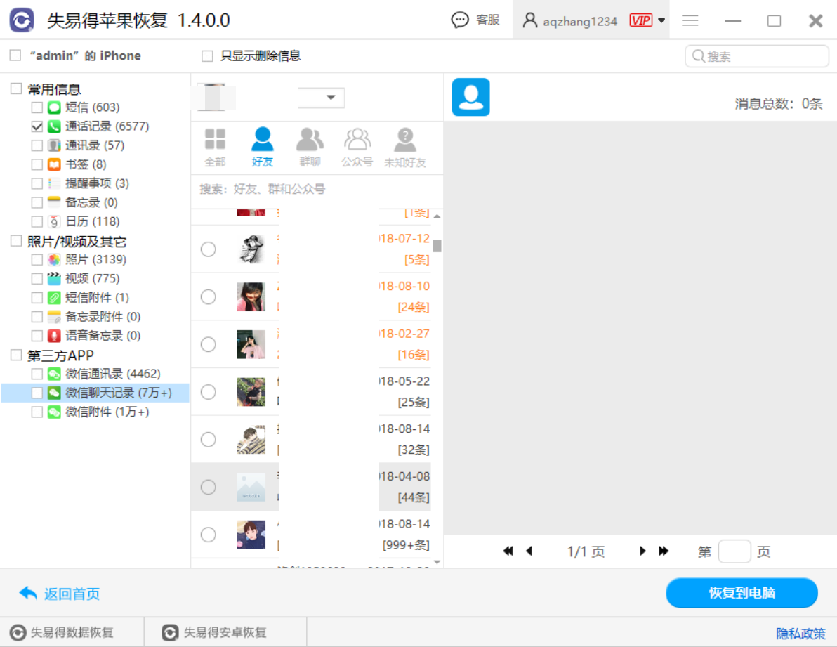Click the app logo in title bar
The image size is (837, 647).
tap(22, 20)
